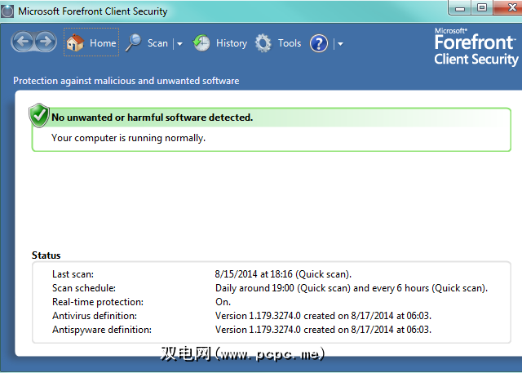Viewport: 522px width, 373px height.
Task: Open the Tools text label
Action: coord(290,43)
